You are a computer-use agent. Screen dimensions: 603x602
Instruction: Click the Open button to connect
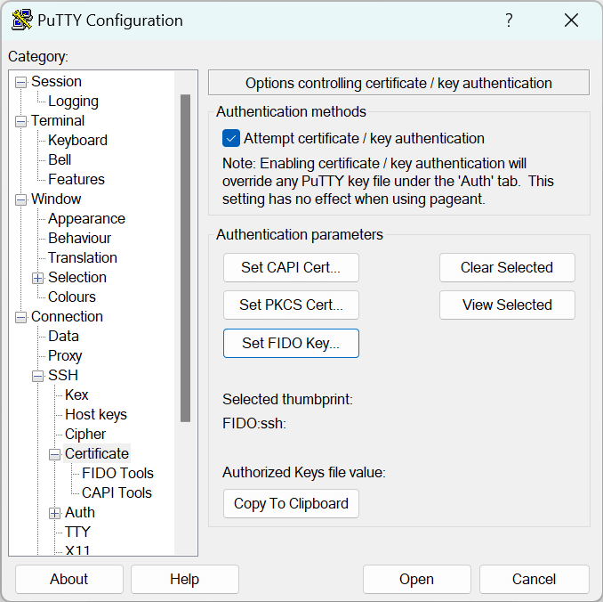[416, 579]
